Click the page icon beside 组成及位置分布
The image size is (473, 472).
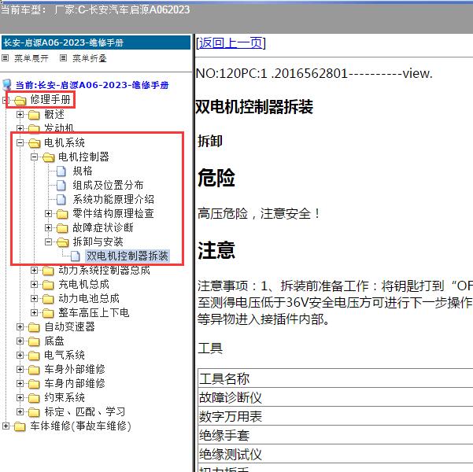61,185
